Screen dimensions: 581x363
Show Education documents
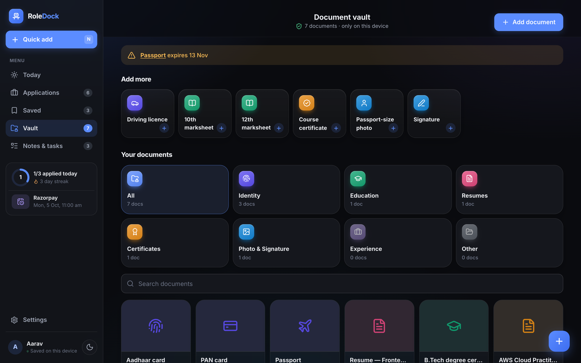[398, 189]
